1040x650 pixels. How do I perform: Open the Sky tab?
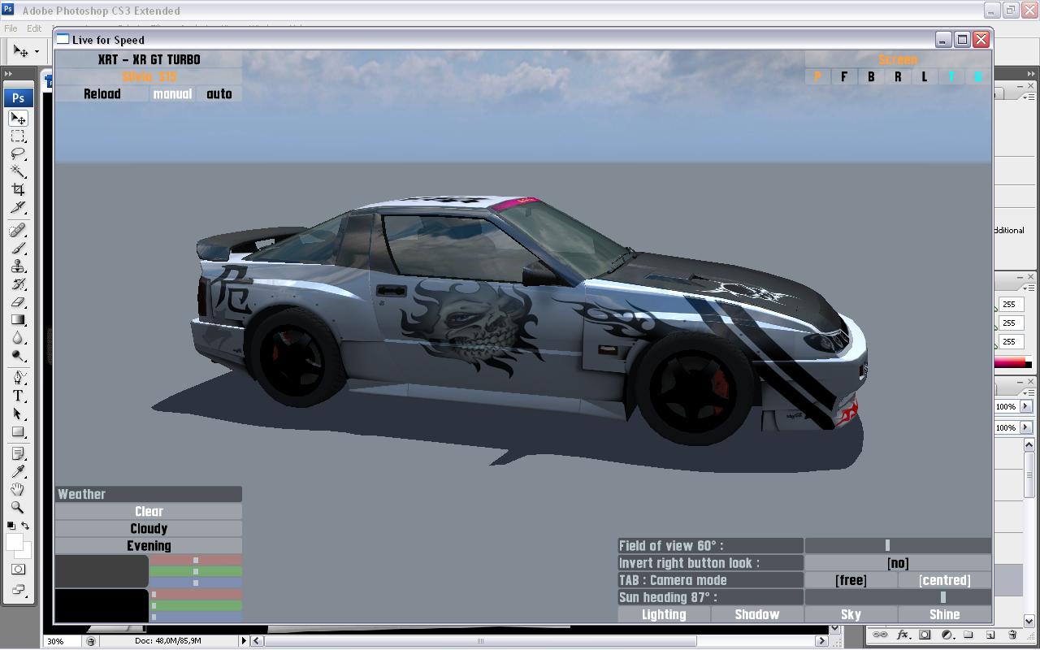click(x=851, y=615)
